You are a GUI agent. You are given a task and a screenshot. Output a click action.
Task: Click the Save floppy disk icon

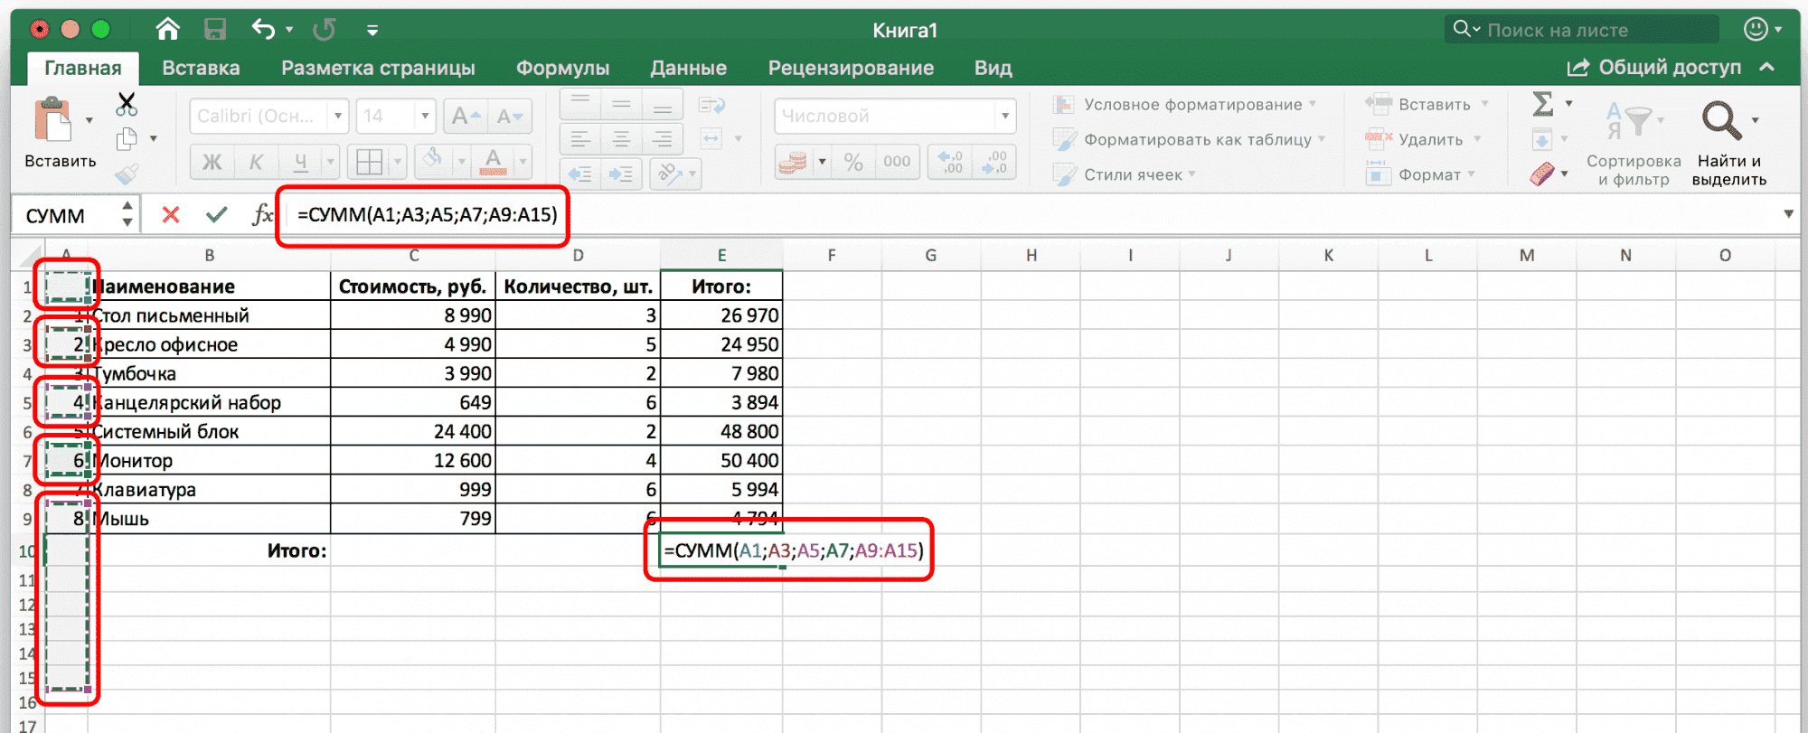215,30
